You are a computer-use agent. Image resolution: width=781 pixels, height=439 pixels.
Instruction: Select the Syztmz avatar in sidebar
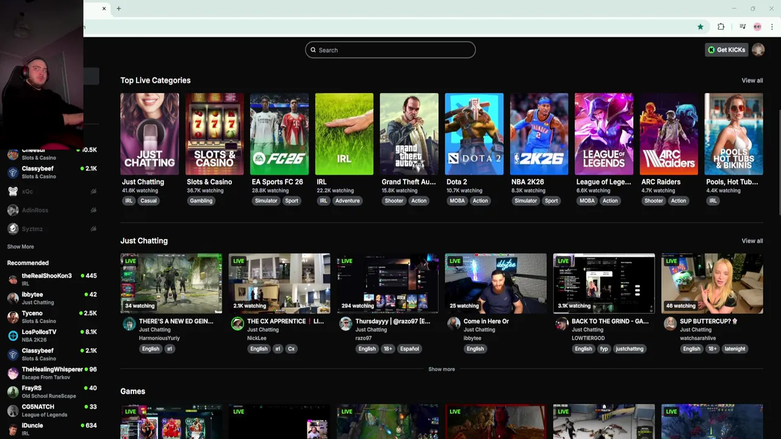[x=13, y=229]
